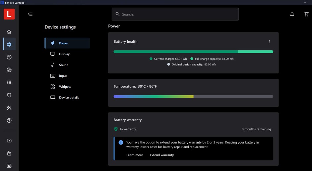Go to Widgets settings
Screen dimensions: 312x171
pyautogui.click(x=65, y=87)
